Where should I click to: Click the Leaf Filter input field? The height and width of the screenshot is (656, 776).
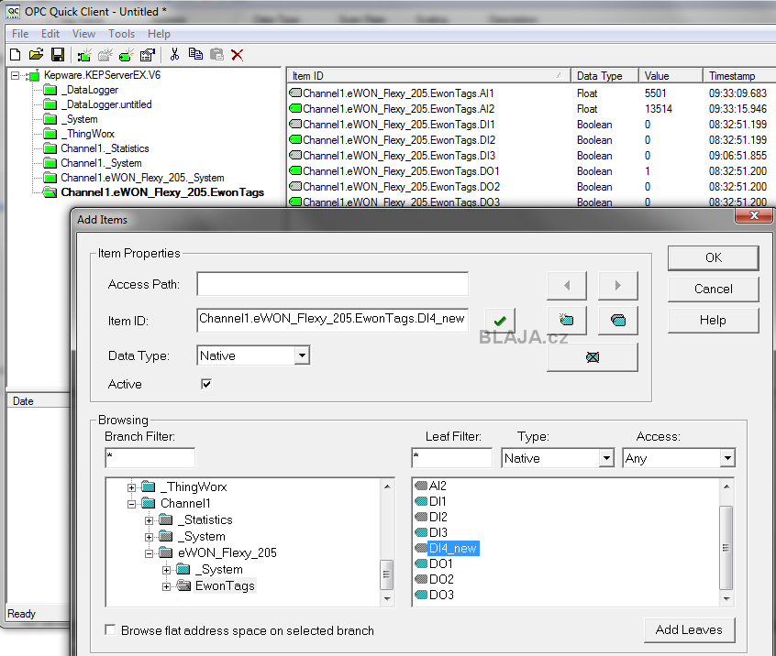click(452, 457)
